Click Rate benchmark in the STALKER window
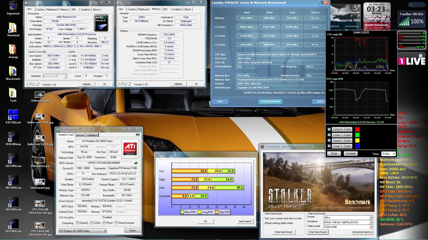The image size is (428, 240). click(x=284, y=232)
